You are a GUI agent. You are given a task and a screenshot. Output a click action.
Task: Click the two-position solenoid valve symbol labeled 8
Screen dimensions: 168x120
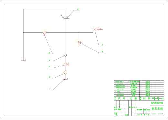(67, 17)
